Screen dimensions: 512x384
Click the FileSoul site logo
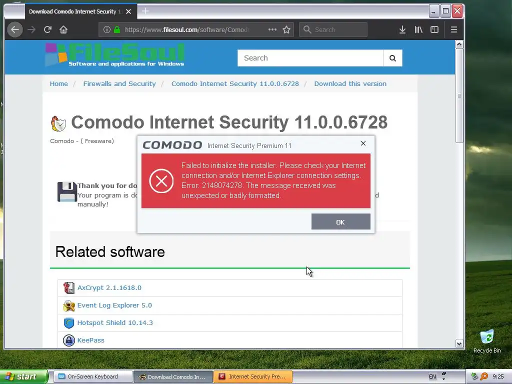click(115, 55)
